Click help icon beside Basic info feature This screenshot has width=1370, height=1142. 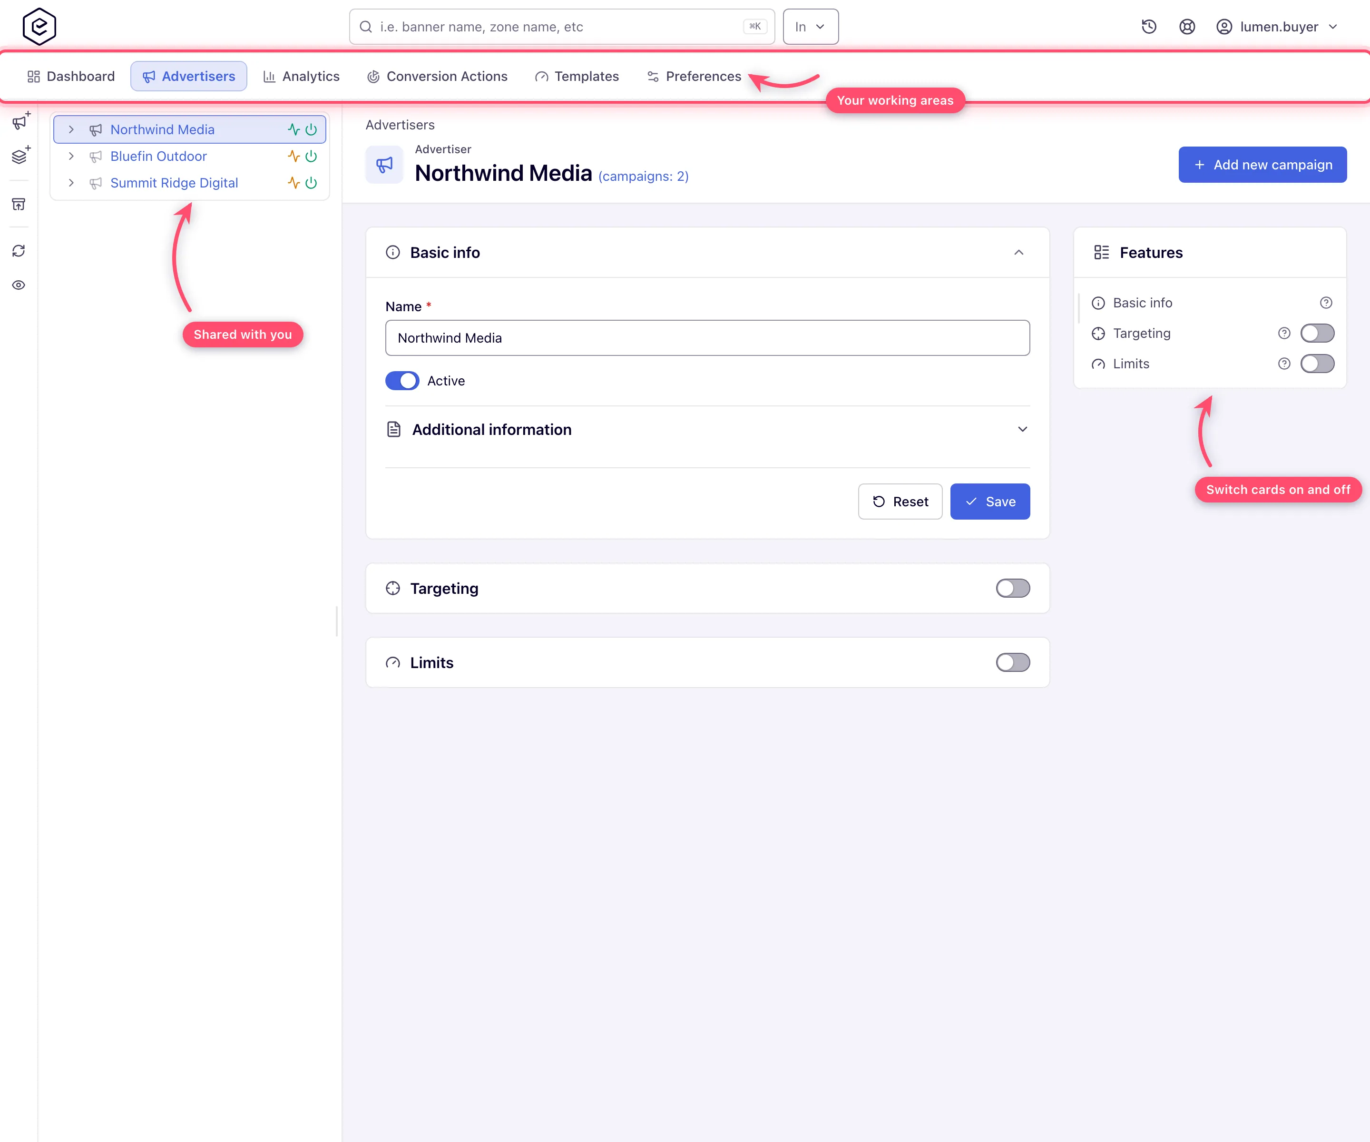pyautogui.click(x=1326, y=303)
